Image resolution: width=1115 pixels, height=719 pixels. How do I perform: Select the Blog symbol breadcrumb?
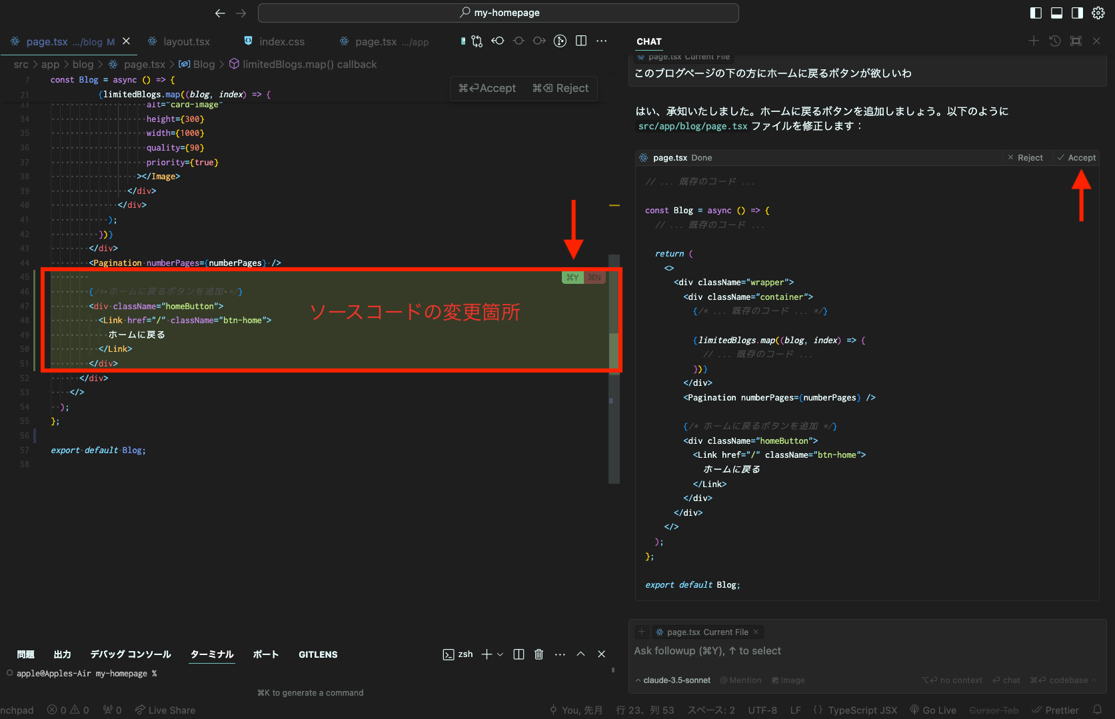coord(197,65)
